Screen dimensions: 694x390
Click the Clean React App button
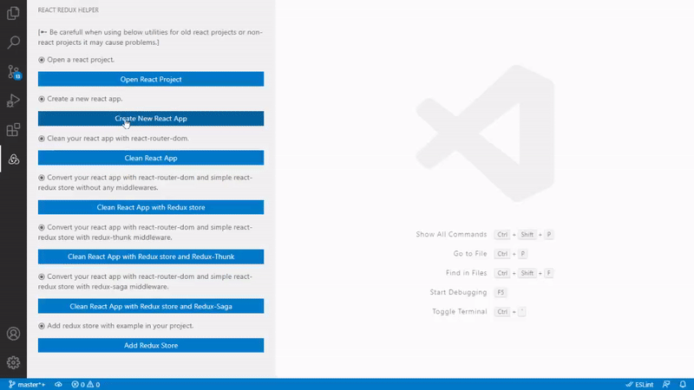point(151,158)
